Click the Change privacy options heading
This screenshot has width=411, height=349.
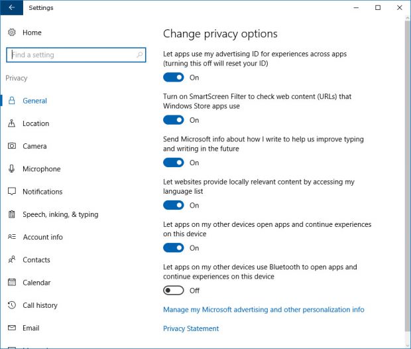click(x=220, y=34)
